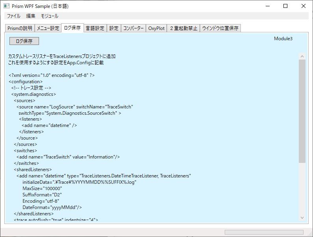Minimize the Prism WPF Sample window
Viewport: 313px width, 237px height.
point(268,6)
